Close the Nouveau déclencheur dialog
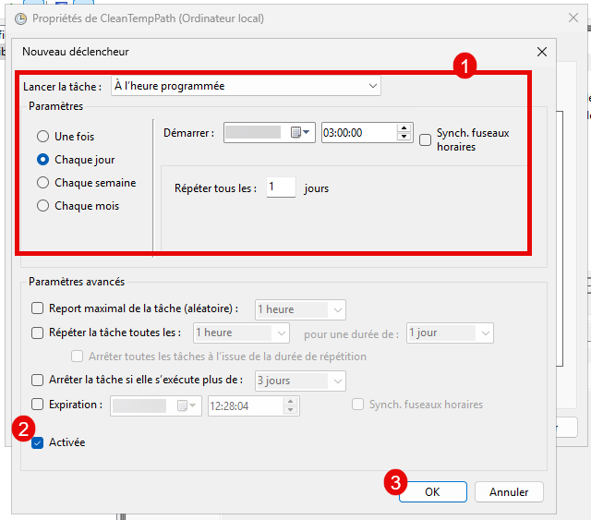591x520 pixels. [541, 53]
